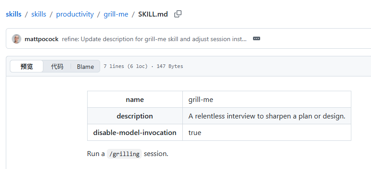Select the disable-model-invocation header cell
This screenshot has height=169, width=371.
135,132
